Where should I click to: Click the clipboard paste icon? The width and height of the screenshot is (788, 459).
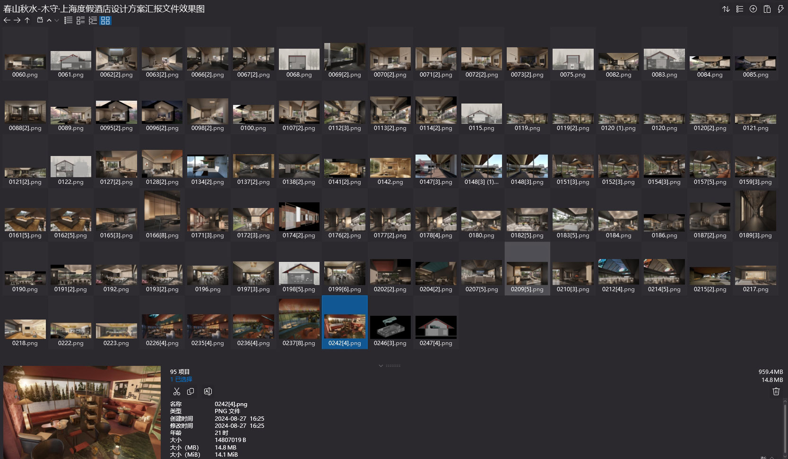coord(767,9)
